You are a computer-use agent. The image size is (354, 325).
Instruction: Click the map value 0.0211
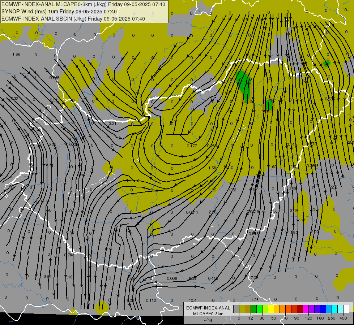click(192, 212)
